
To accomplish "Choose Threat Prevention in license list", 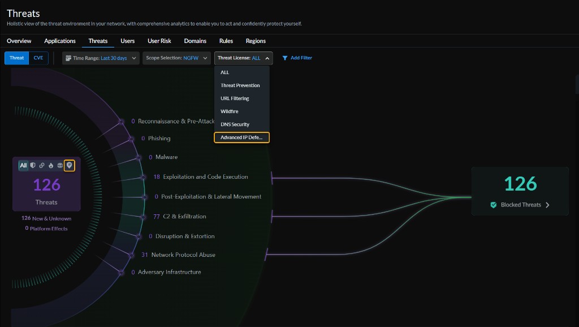I will [242, 85].
